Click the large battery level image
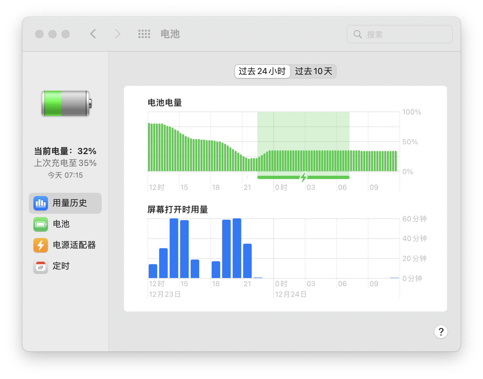 tap(66, 103)
